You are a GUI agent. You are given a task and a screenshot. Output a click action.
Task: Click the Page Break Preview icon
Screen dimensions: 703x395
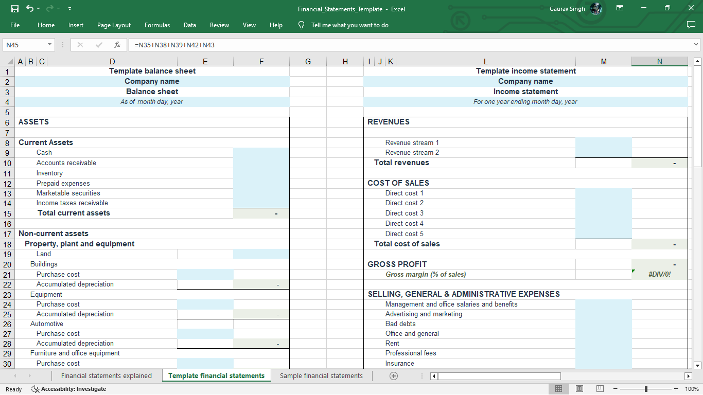point(600,388)
